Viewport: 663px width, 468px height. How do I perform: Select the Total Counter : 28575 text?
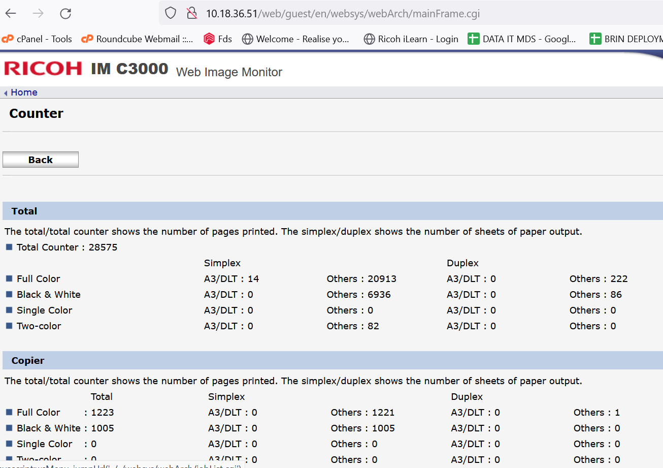67,247
